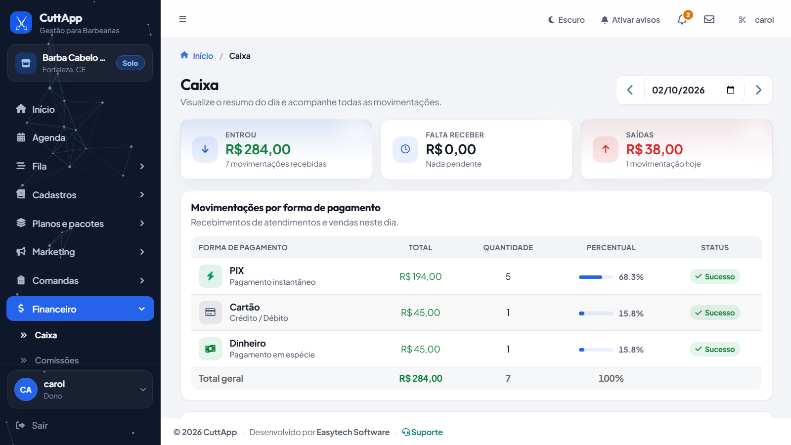Viewport: 791px width, 445px height.
Task: Click the down-arrow icon in Entrou card
Action: 205,149
